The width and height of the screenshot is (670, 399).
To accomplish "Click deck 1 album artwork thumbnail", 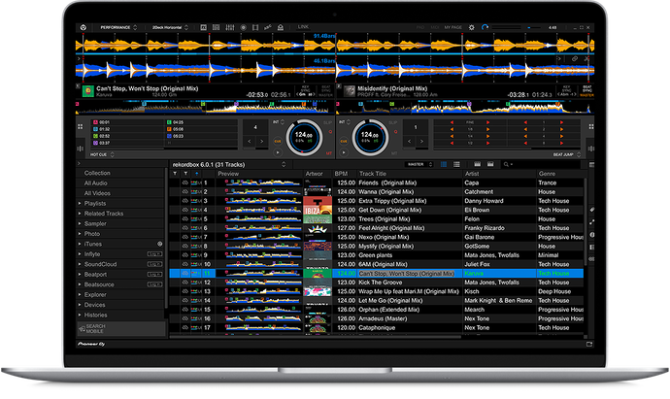I will (x=88, y=91).
